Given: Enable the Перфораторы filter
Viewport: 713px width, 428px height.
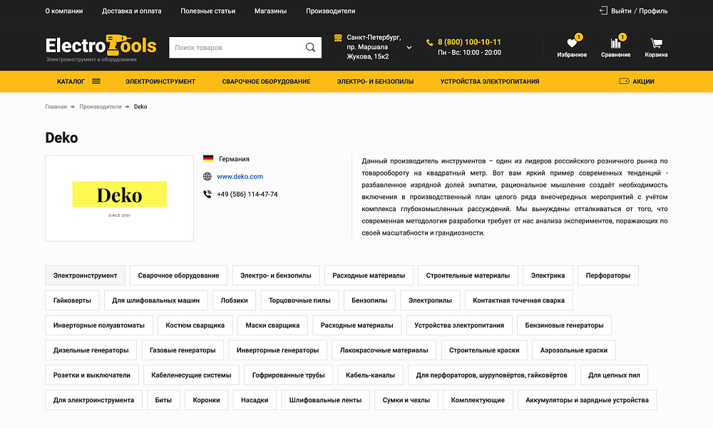Looking at the screenshot, I should [607, 275].
